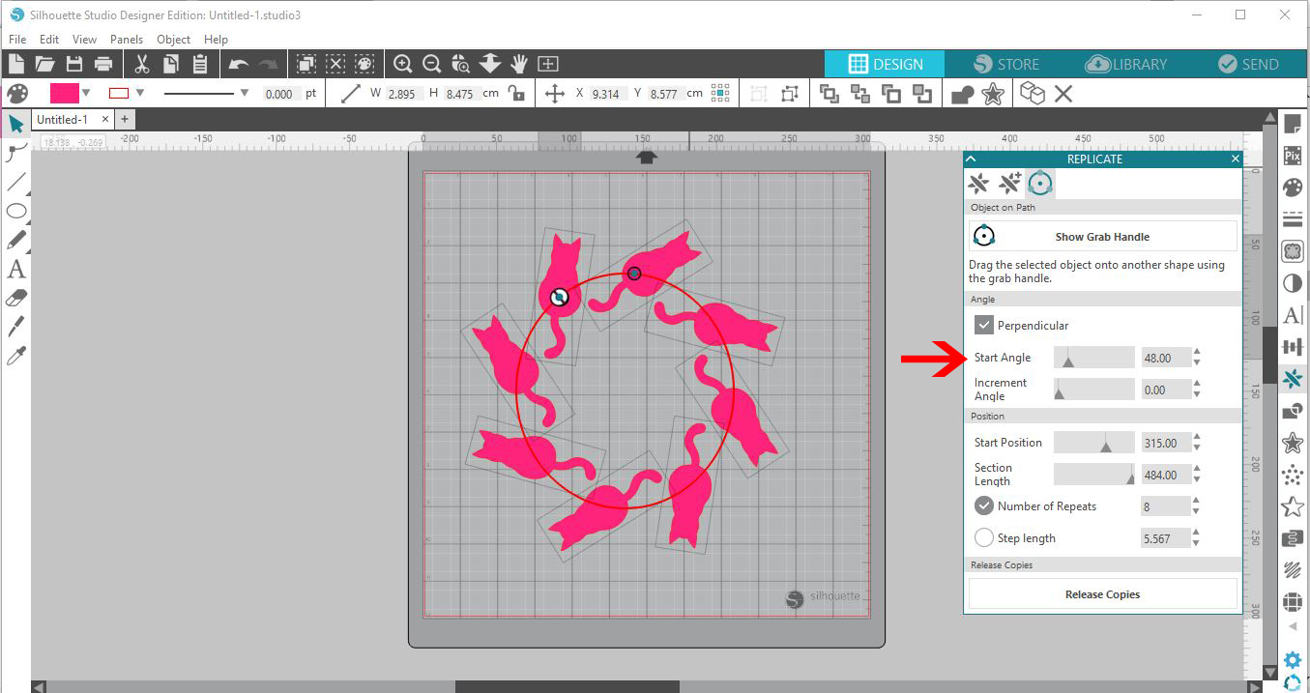Click the Paste clipboard icon
Image resolution: width=1310 pixels, height=693 pixels.
(x=200, y=64)
